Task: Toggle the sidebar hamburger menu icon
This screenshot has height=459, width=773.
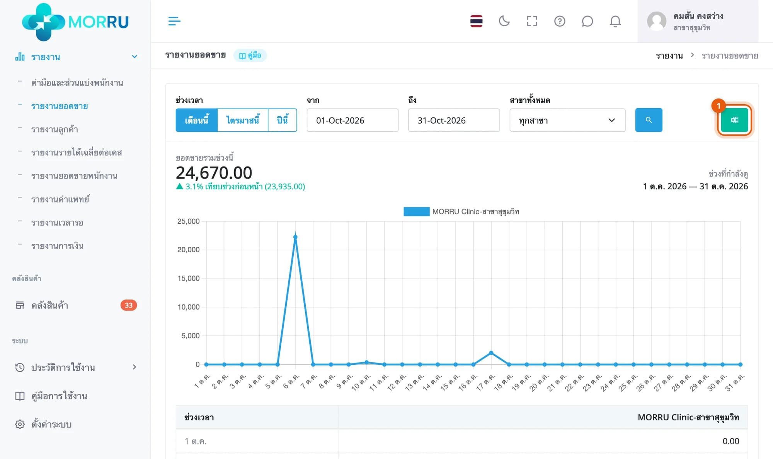Action: (174, 21)
